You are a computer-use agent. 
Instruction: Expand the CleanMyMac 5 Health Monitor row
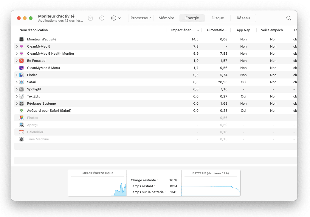pos(17,54)
